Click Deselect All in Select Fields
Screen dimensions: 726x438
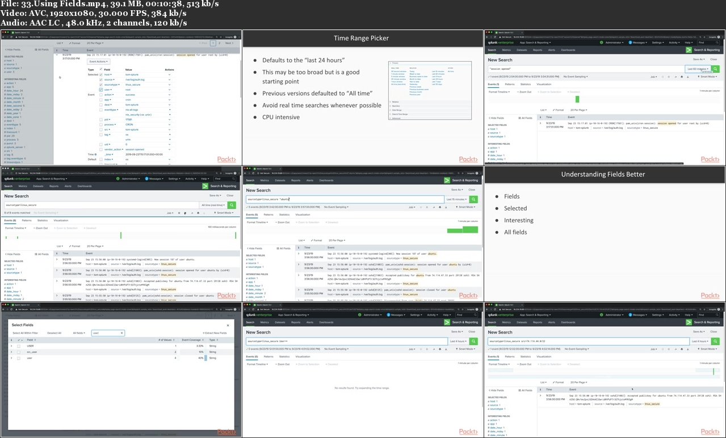click(54, 333)
